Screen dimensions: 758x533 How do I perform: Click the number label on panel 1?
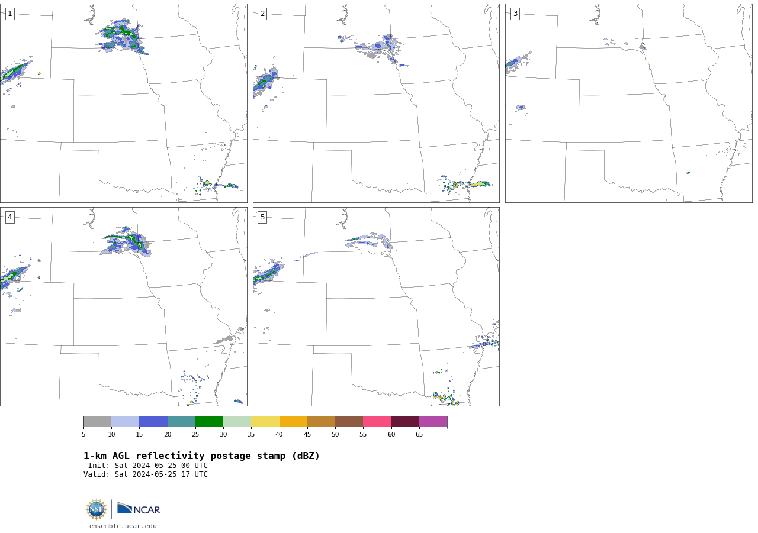coord(9,14)
